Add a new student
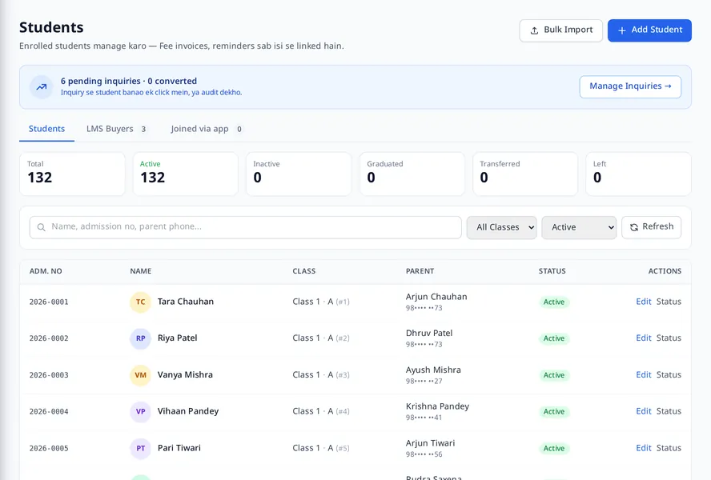The height and width of the screenshot is (480, 711). [649, 30]
